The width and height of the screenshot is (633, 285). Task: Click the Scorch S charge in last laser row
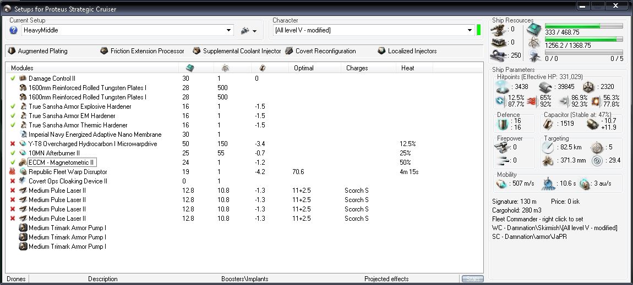(357, 219)
